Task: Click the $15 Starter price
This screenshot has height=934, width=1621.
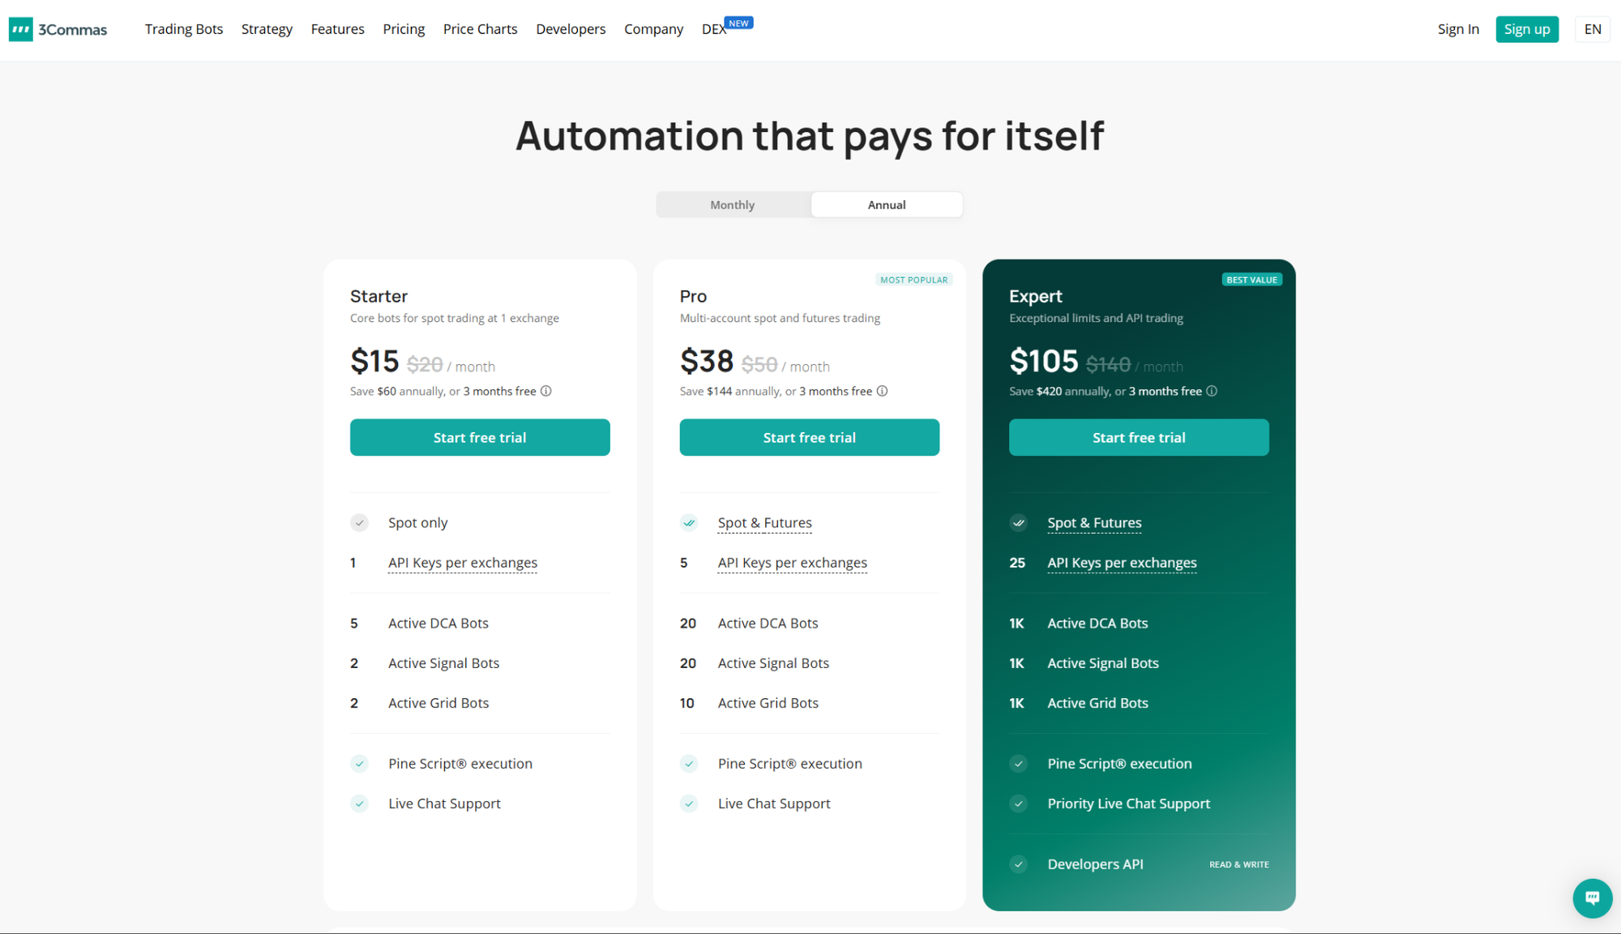Action: pyautogui.click(x=374, y=361)
